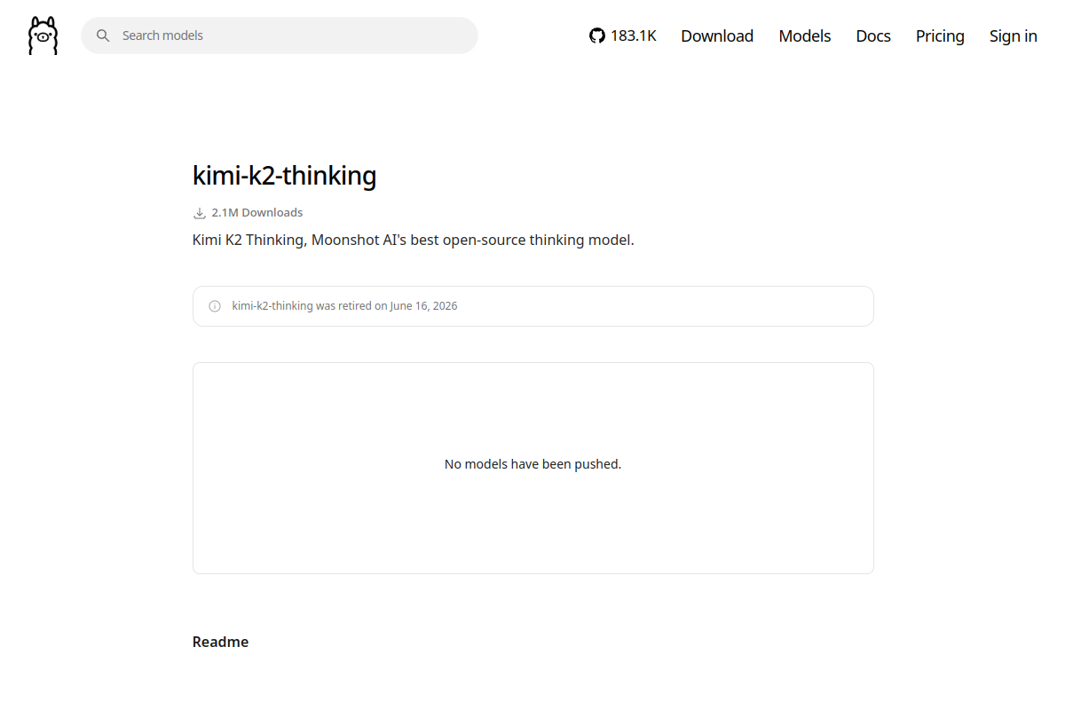
Task: Click the kimi-k2-thinking title
Action: pyautogui.click(x=284, y=176)
